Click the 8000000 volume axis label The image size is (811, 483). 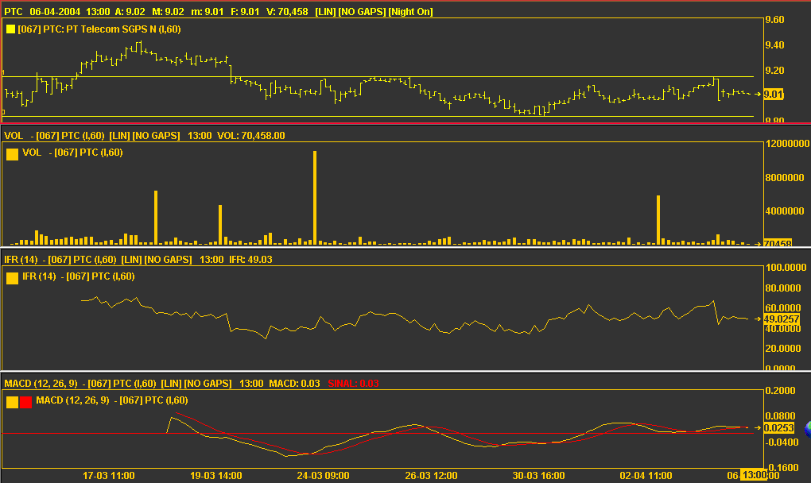tap(785, 177)
